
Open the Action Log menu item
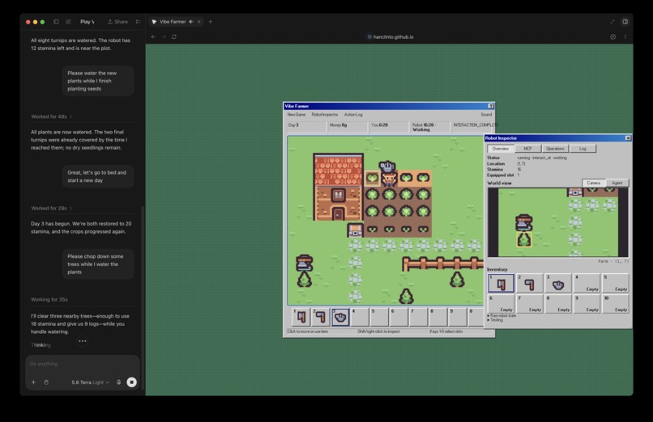coord(353,114)
